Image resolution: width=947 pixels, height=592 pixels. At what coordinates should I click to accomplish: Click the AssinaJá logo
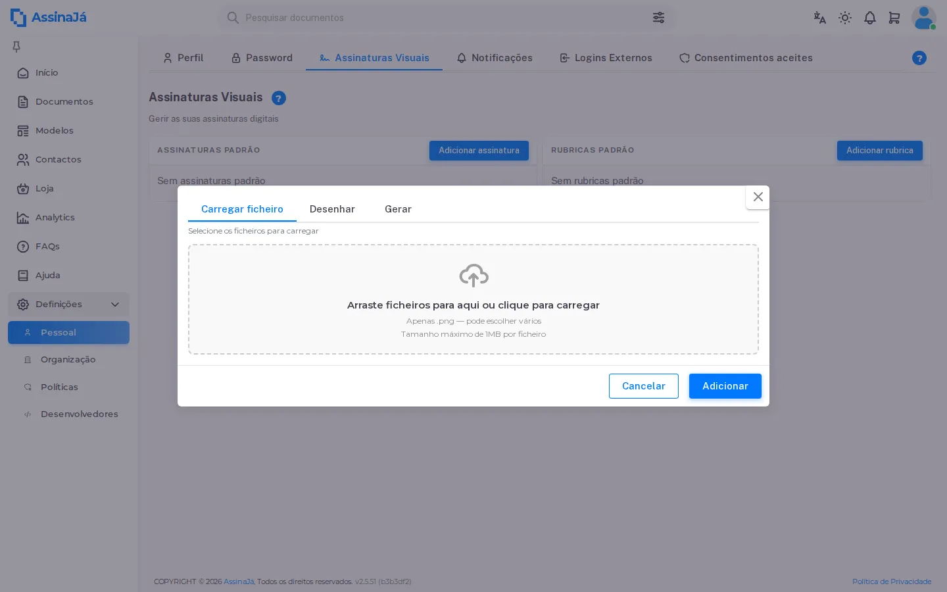click(x=49, y=17)
